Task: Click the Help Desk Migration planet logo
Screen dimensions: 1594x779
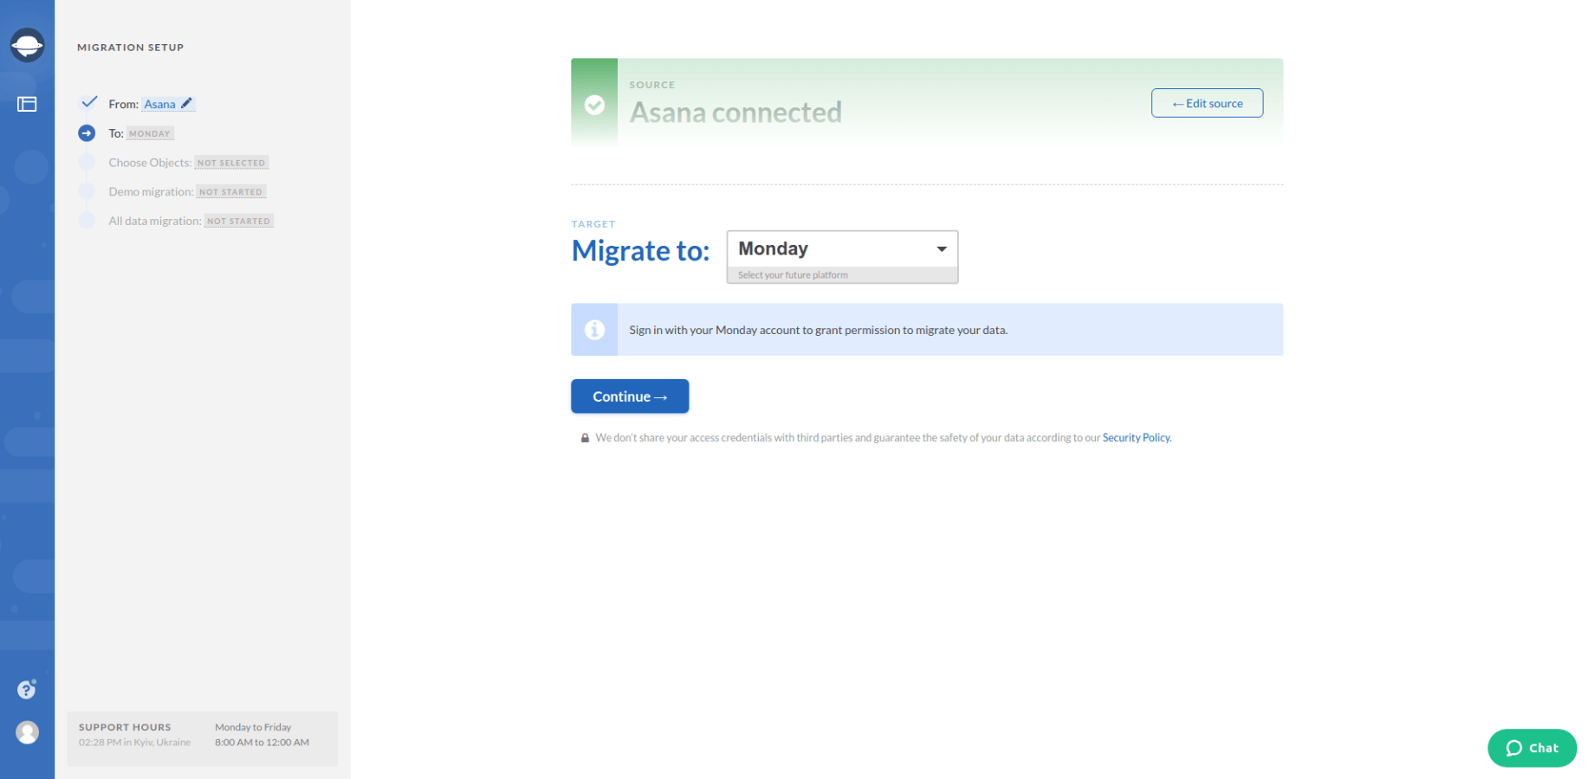Action: (27, 43)
